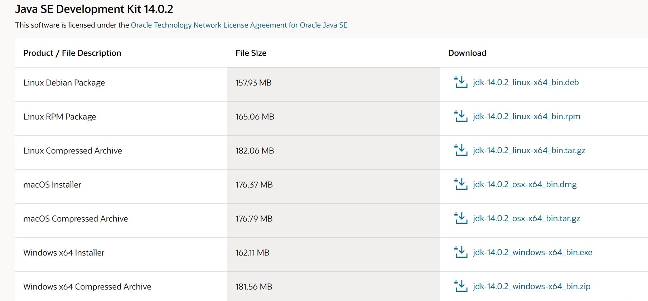648x301 pixels.
Task: Click download icon beside linux-x64_bin.tar.gz
Action: click(461, 150)
